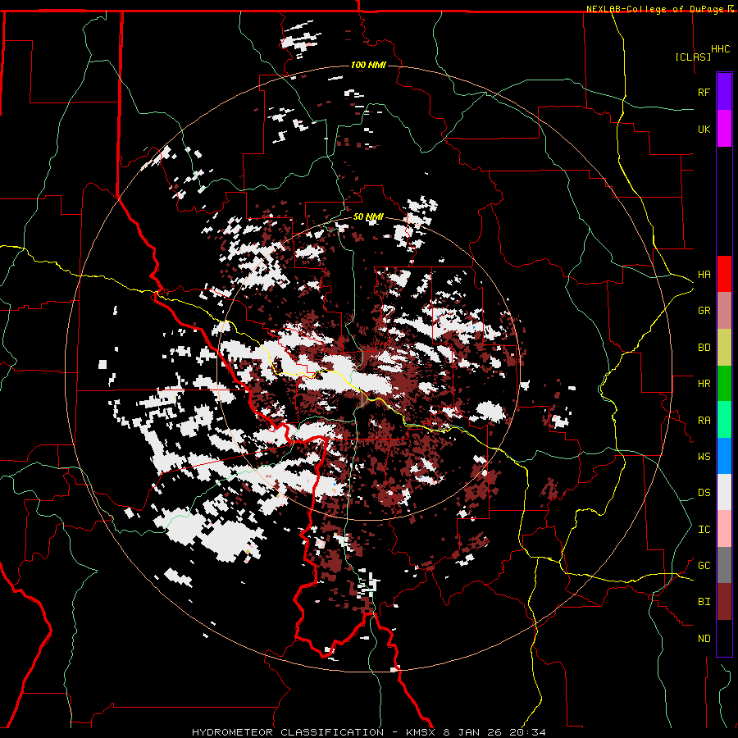Click the 50 NMI range ring label
738x738 pixels.
pyautogui.click(x=368, y=216)
